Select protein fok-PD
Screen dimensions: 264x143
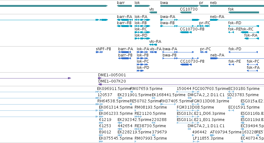[x=243, y=52]
